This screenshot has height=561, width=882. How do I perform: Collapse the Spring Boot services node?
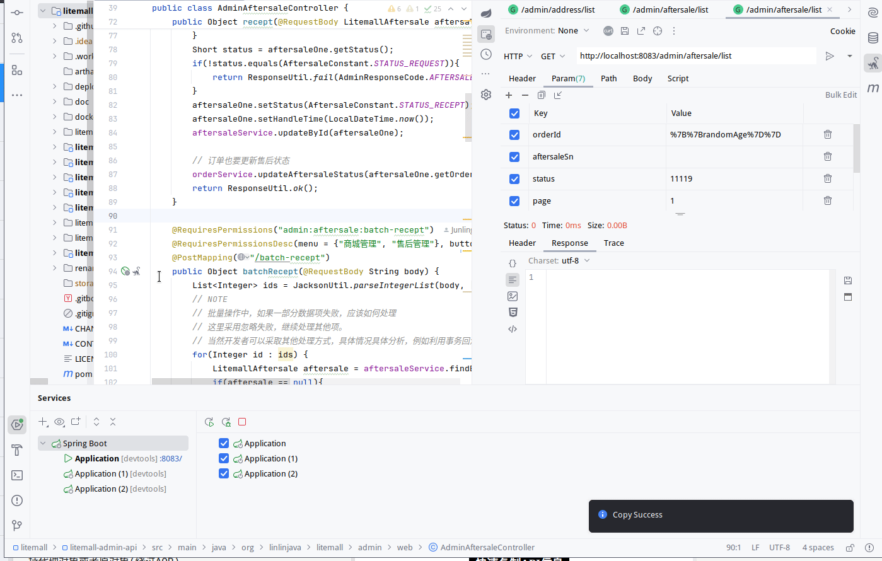43,444
